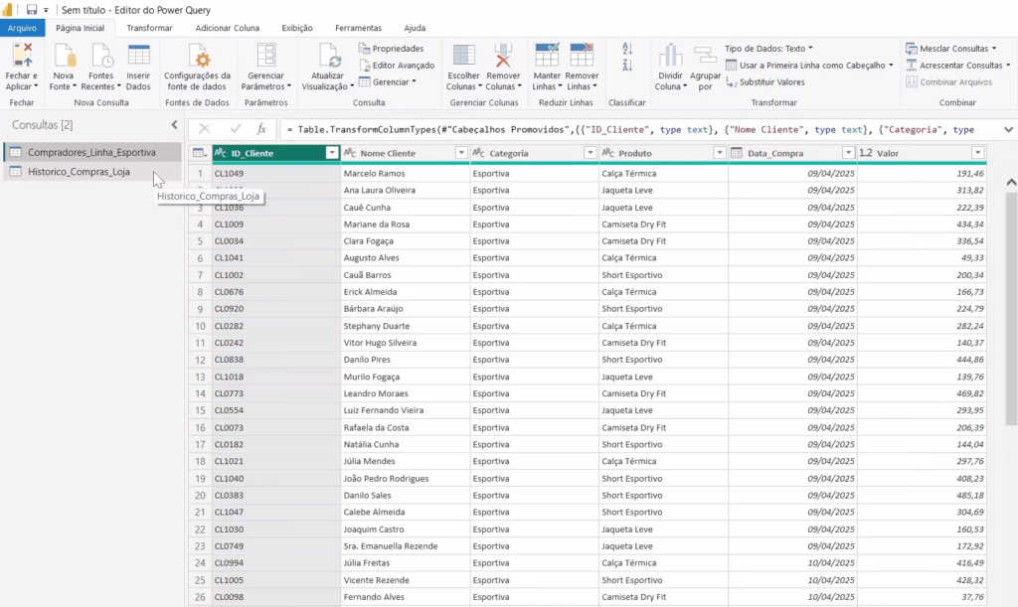The height and width of the screenshot is (607, 1018).
Task: Select the Compradores_Linha_Esportiva query
Action: [91, 152]
